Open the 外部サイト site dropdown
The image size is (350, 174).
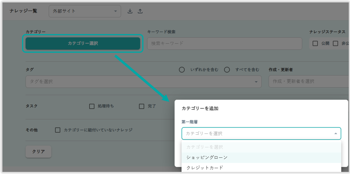(85, 11)
